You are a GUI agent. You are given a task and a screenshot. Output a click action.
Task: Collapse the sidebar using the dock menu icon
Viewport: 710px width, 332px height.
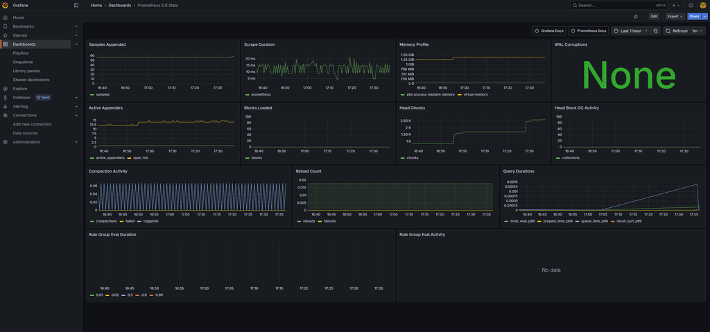76,5
